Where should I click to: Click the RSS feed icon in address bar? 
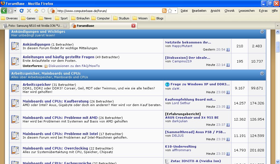pyautogui.click(x=164, y=11)
